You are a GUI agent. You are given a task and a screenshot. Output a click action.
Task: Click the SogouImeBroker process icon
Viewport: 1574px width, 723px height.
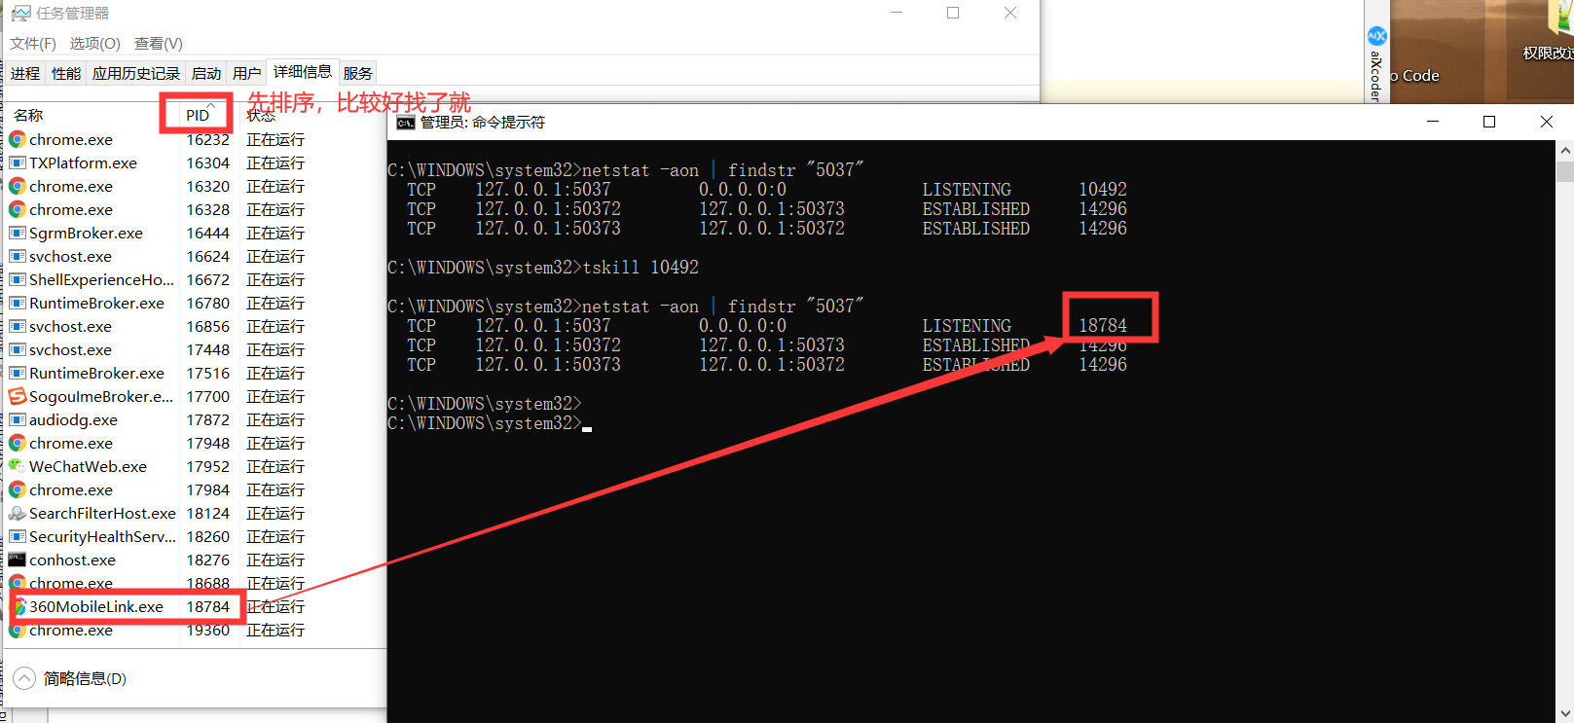[x=18, y=396]
